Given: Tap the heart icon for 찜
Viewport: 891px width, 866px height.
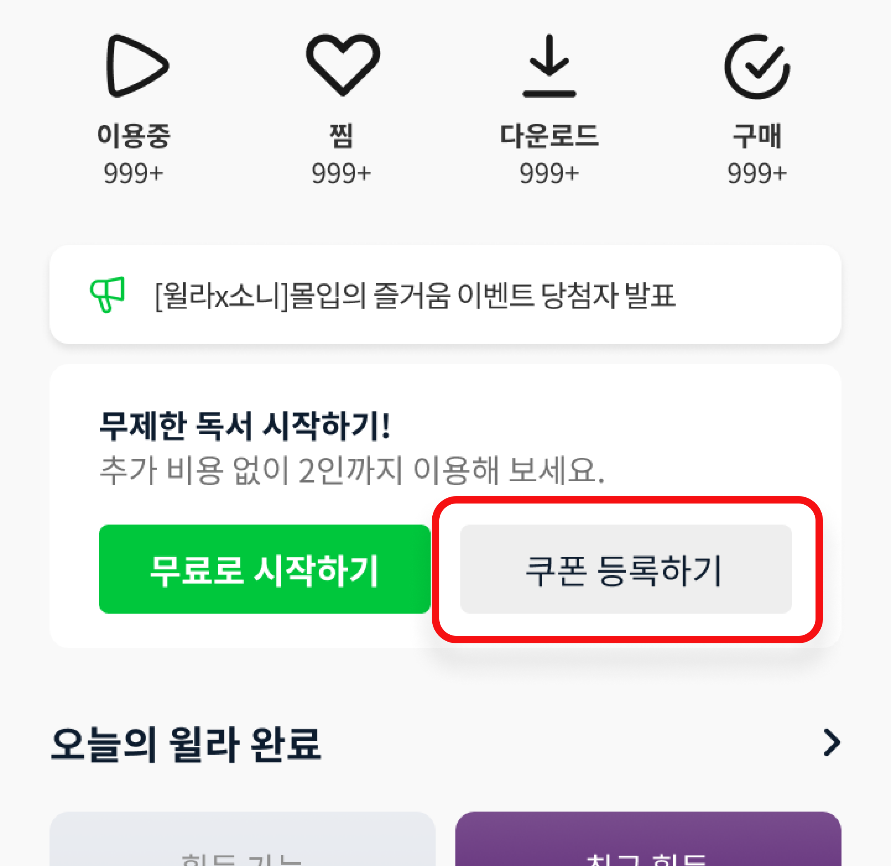Looking at the screenshot, I should coord(343,65).
